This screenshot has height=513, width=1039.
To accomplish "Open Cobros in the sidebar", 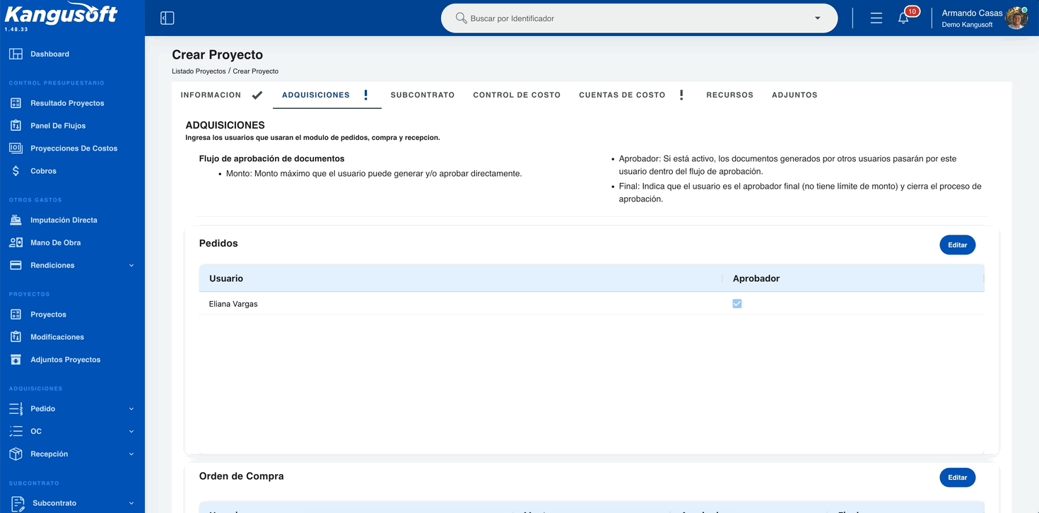I will [43, 171].
